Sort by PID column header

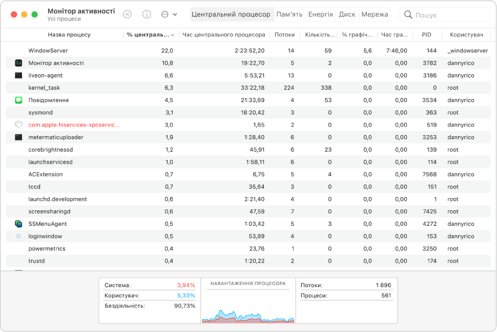tap(427, 35)
